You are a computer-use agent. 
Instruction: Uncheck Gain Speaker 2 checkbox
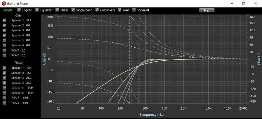click(4, 25)
